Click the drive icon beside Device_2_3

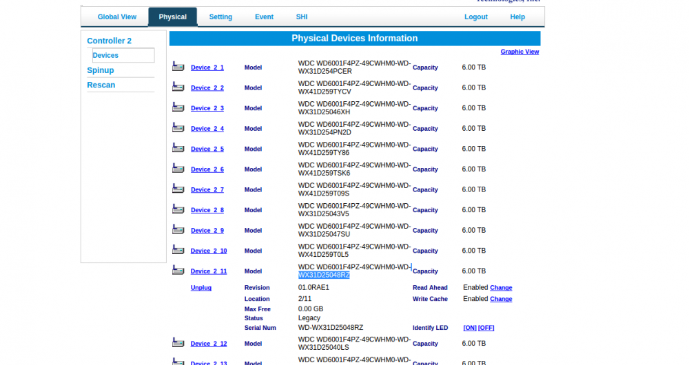178,107
